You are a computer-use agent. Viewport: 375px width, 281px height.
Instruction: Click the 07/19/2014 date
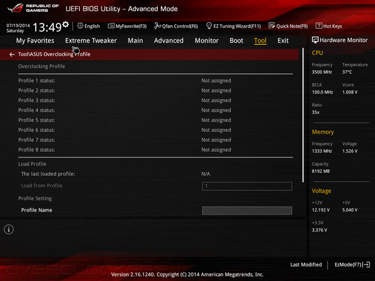click(x=18, y=25)
